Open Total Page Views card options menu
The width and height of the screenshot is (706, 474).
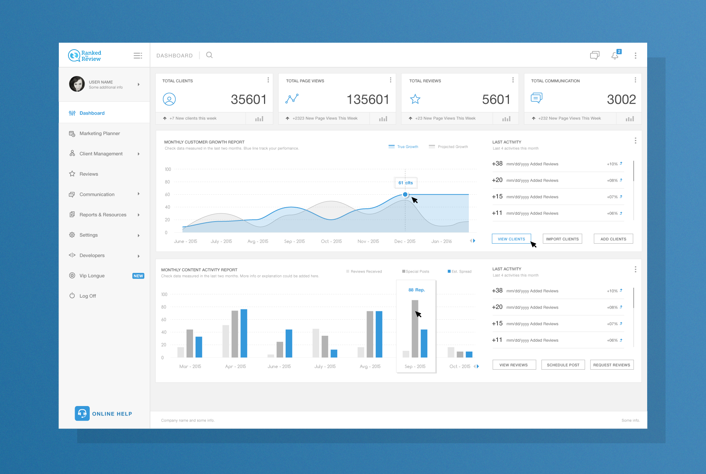pyautogui.click(x=391, y=80)
